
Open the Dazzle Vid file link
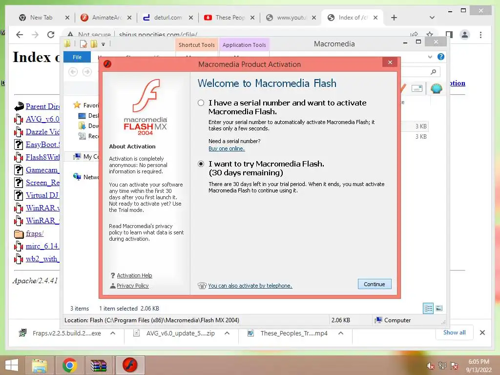pyautogui.click(x=43, y=132)
